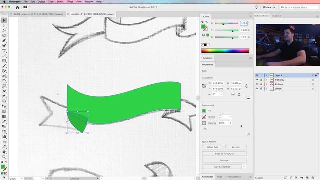Viewport: 320px width, 180px height.
Task: Expand Sketch layer contents
Action: point(266,89)
